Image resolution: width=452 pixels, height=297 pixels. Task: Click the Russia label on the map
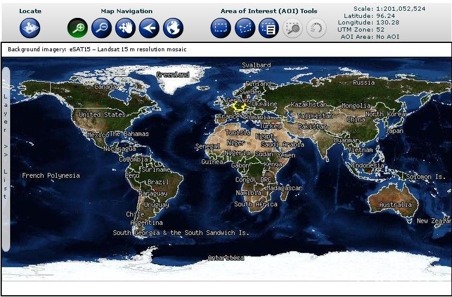coord(364,83)
